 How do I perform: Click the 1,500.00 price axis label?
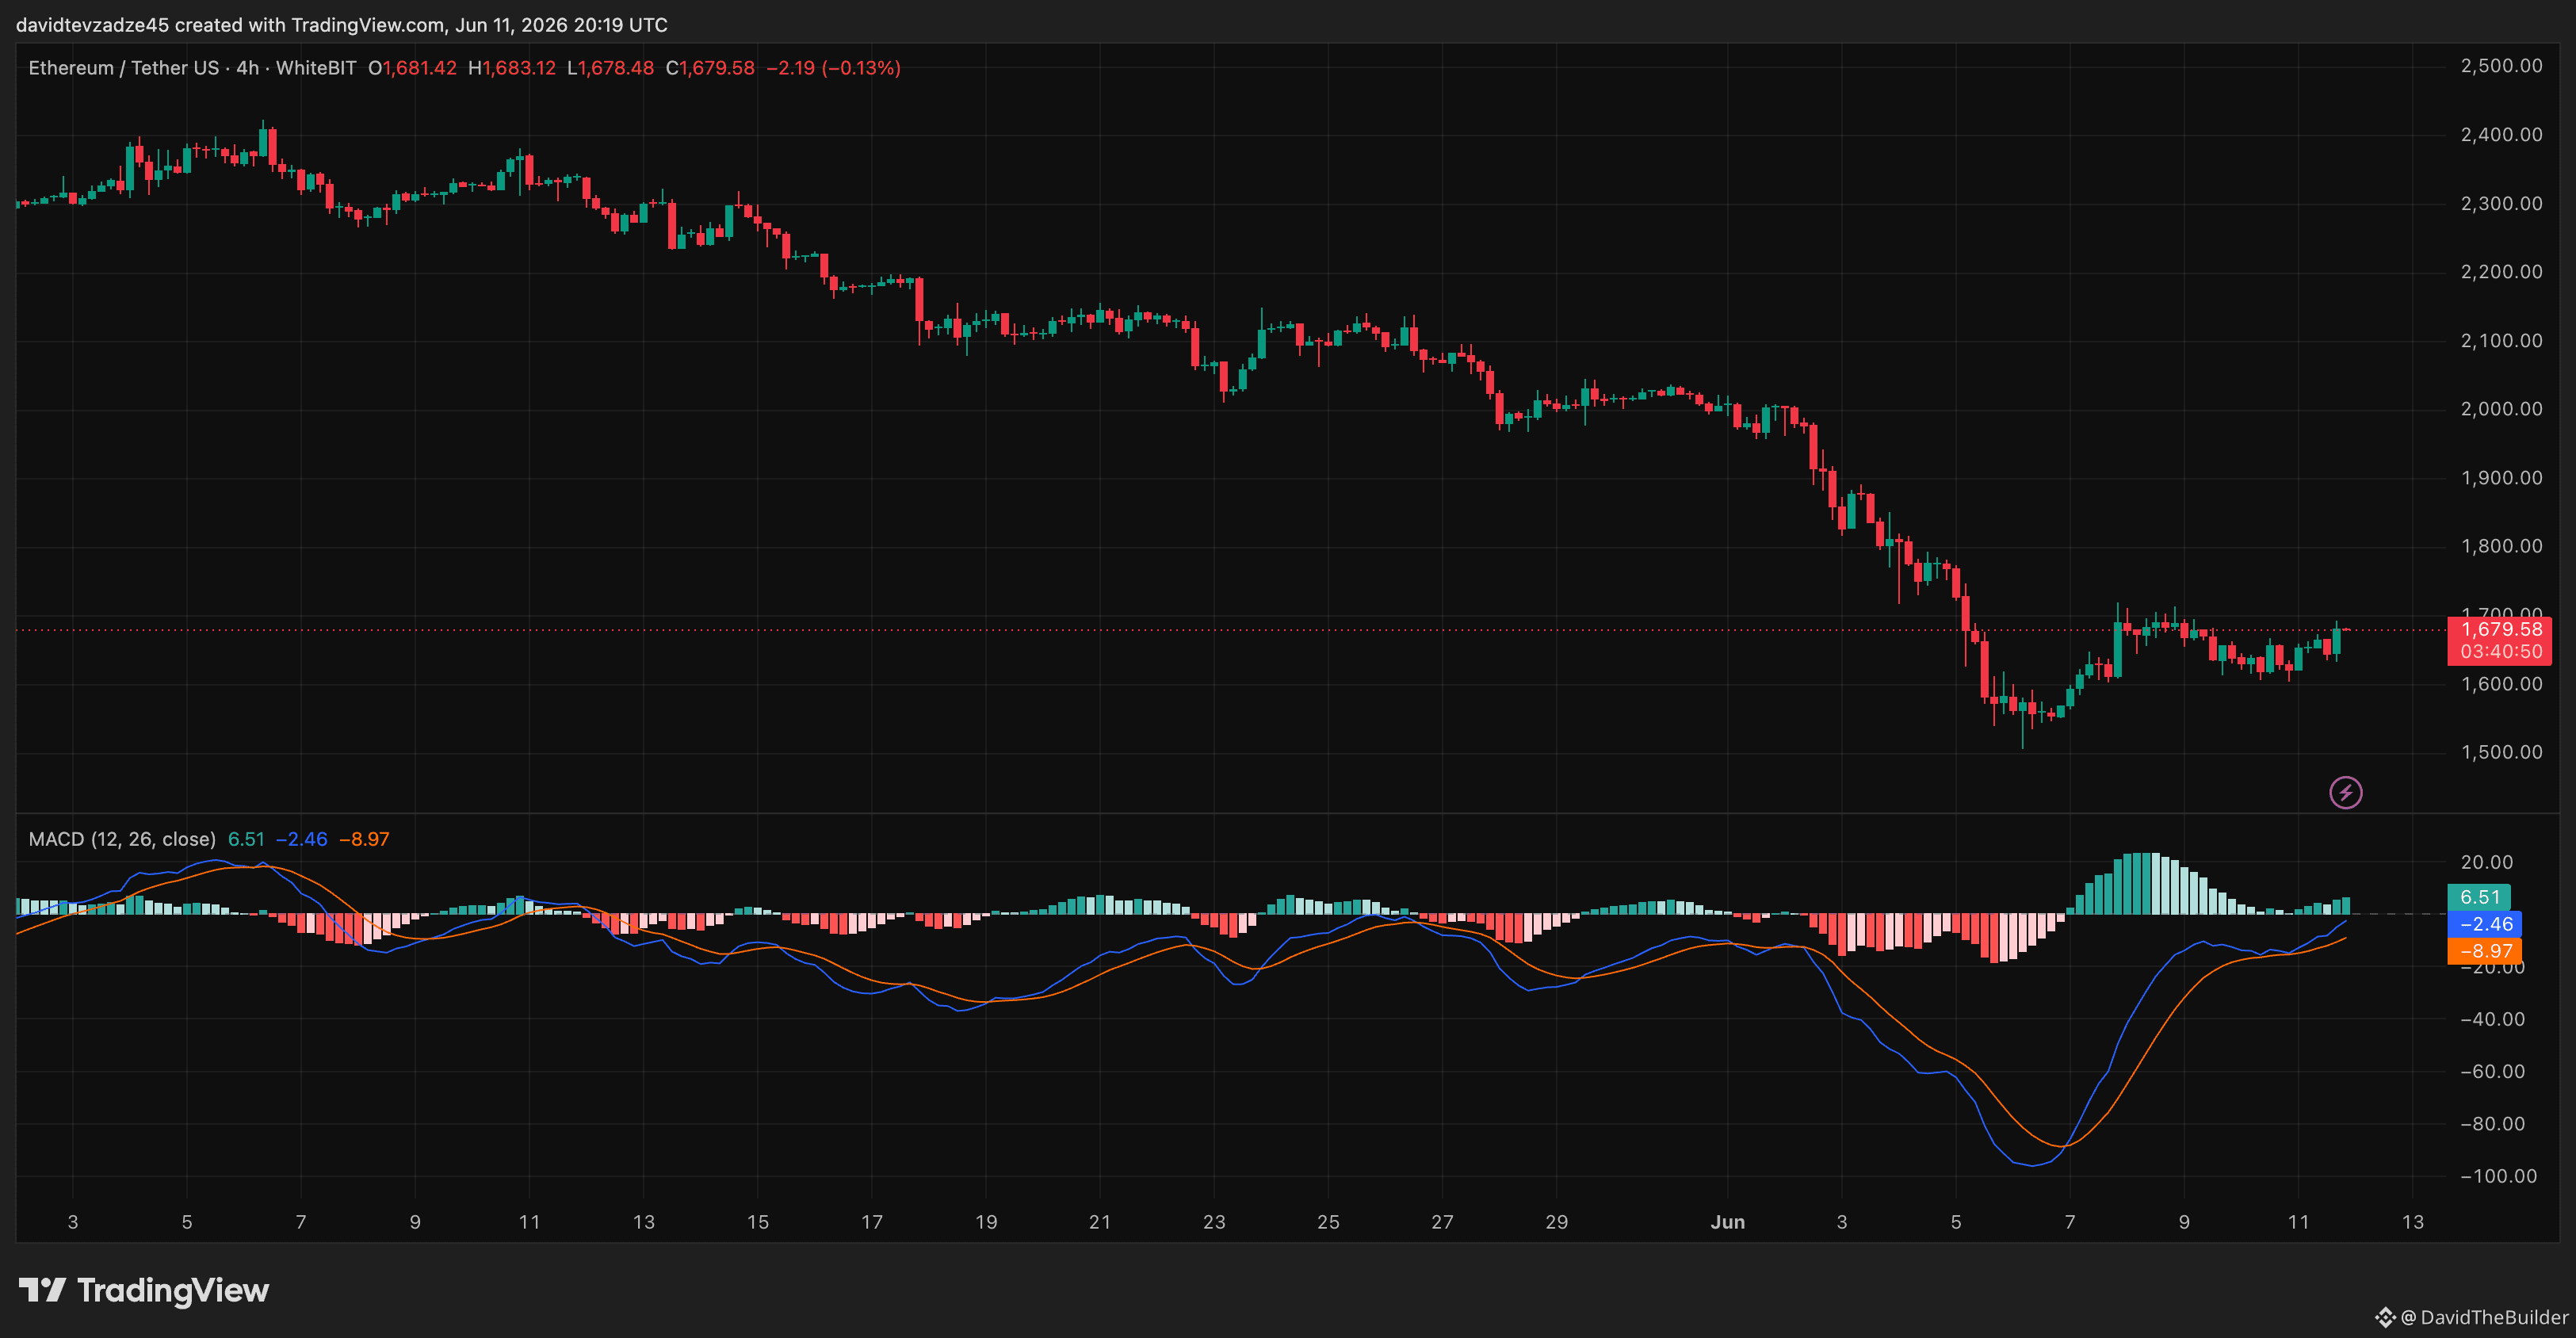pyautogui.click(x=2501, y=752)
